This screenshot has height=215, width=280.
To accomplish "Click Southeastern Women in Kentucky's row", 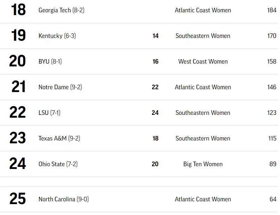I will click(203, 36).
